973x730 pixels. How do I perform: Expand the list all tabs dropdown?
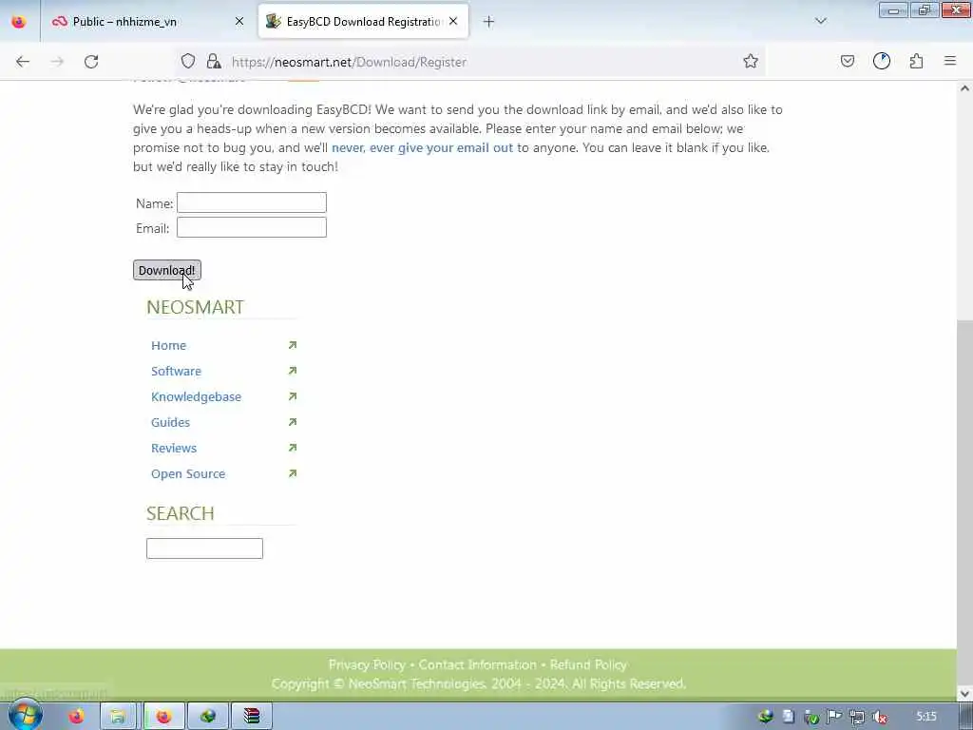(x=821, y=21)
